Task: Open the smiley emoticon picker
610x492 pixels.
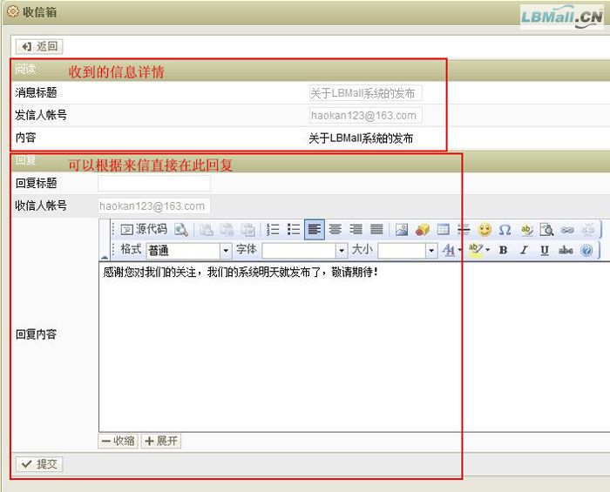Action: tap(485, 230)
